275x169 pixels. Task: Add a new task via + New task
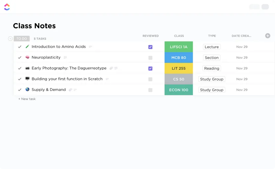(x=27, y=99)
